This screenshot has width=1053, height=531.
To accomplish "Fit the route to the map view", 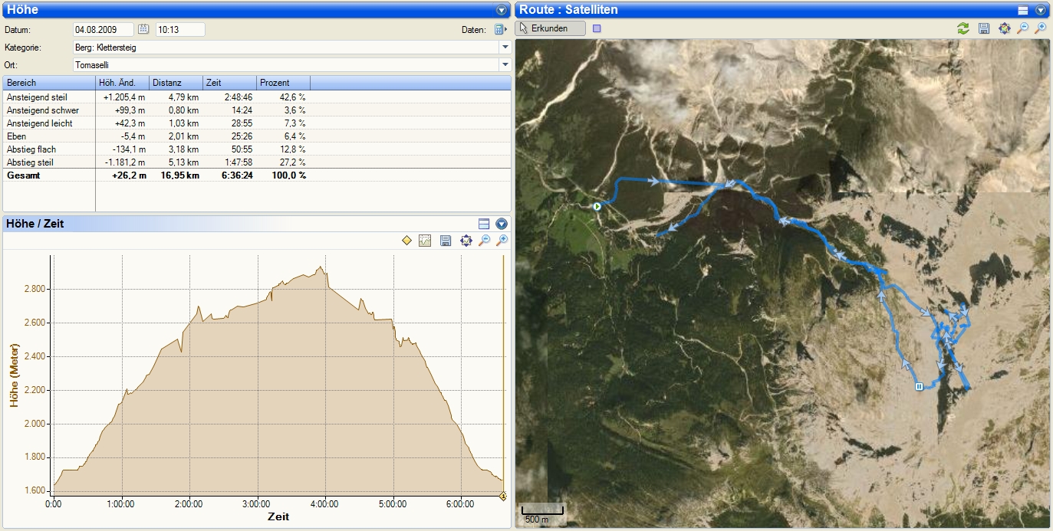I will point(1004,28).
